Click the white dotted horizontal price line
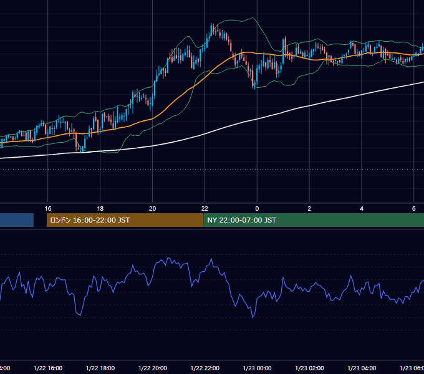The width and height of the screenshot is (424, 374). (212, 170)
